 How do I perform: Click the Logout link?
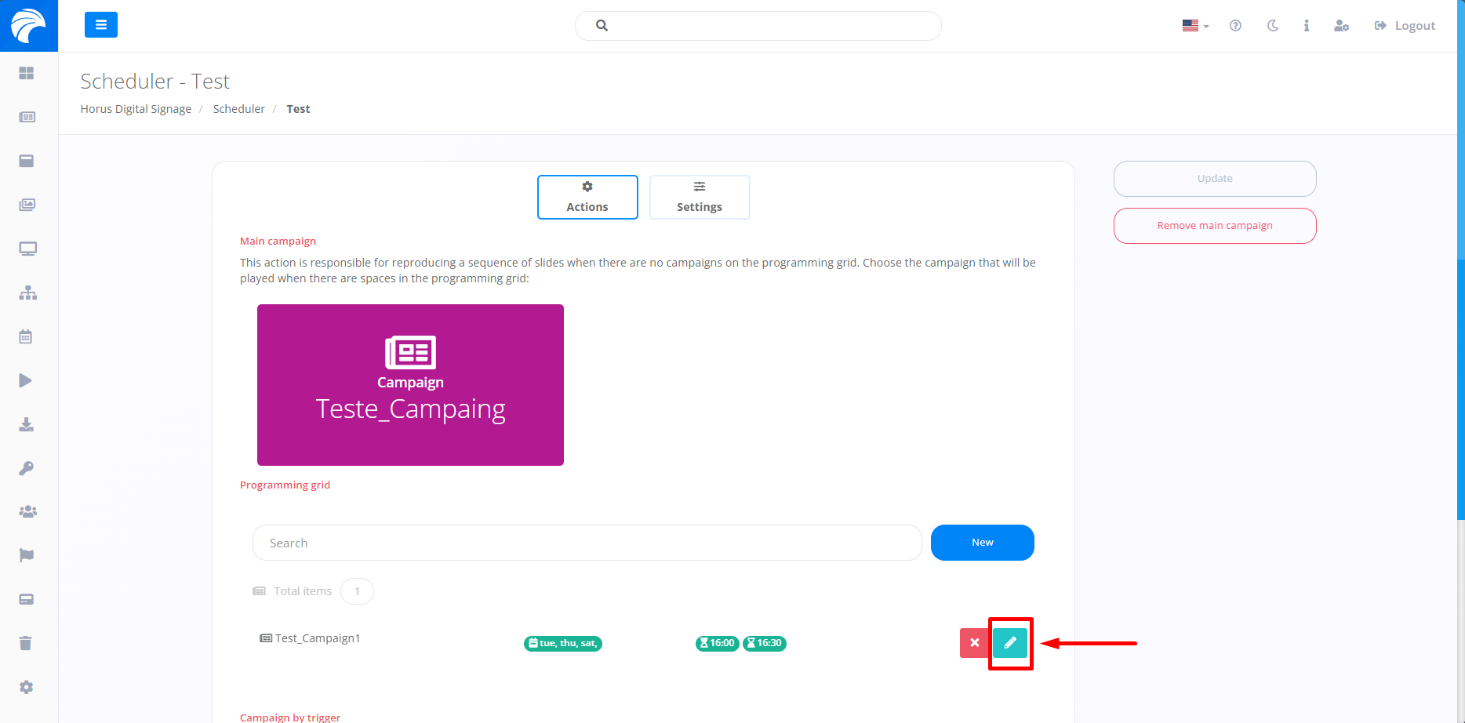(1405, 26)
